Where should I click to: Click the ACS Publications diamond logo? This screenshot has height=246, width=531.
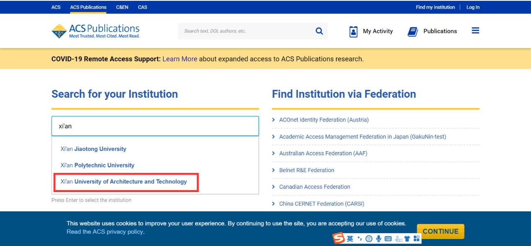click(59, 31)
